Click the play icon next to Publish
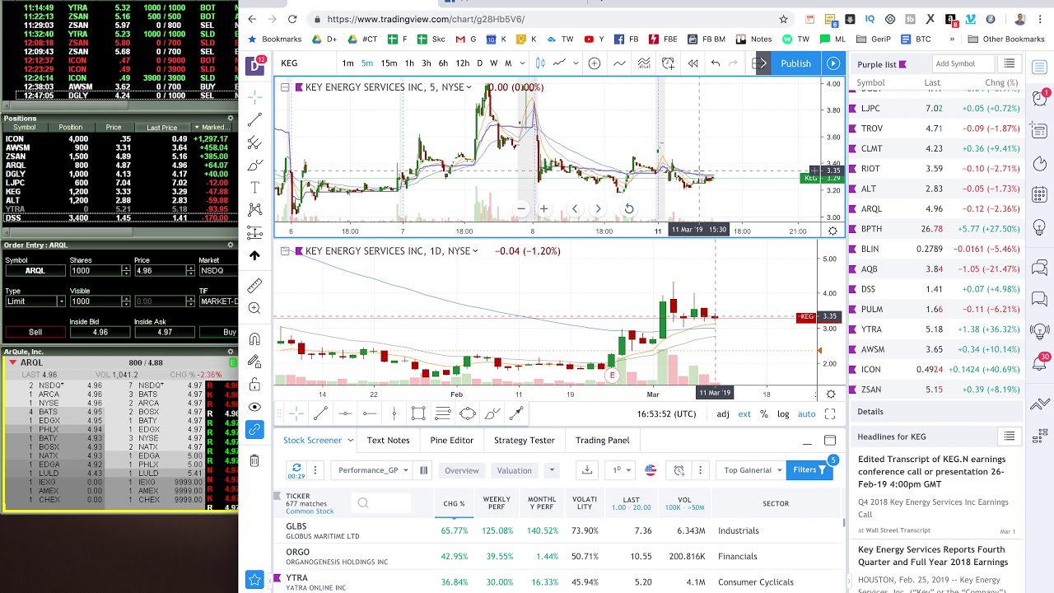1054x593 pixels. pyautogui.click(x=833, y=63)
